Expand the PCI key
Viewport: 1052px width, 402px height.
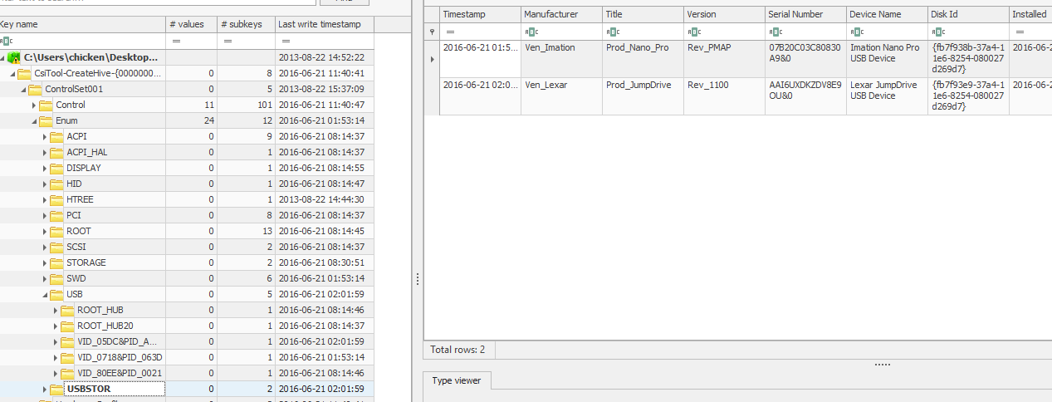click(x=45, y=216)
